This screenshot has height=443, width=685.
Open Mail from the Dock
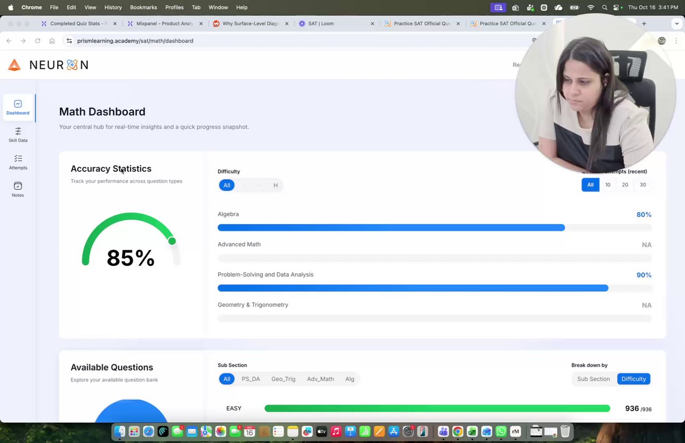[192, 431]
